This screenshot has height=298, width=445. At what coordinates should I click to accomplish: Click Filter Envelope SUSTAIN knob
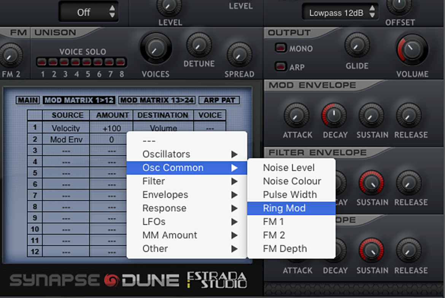[372, 183]
